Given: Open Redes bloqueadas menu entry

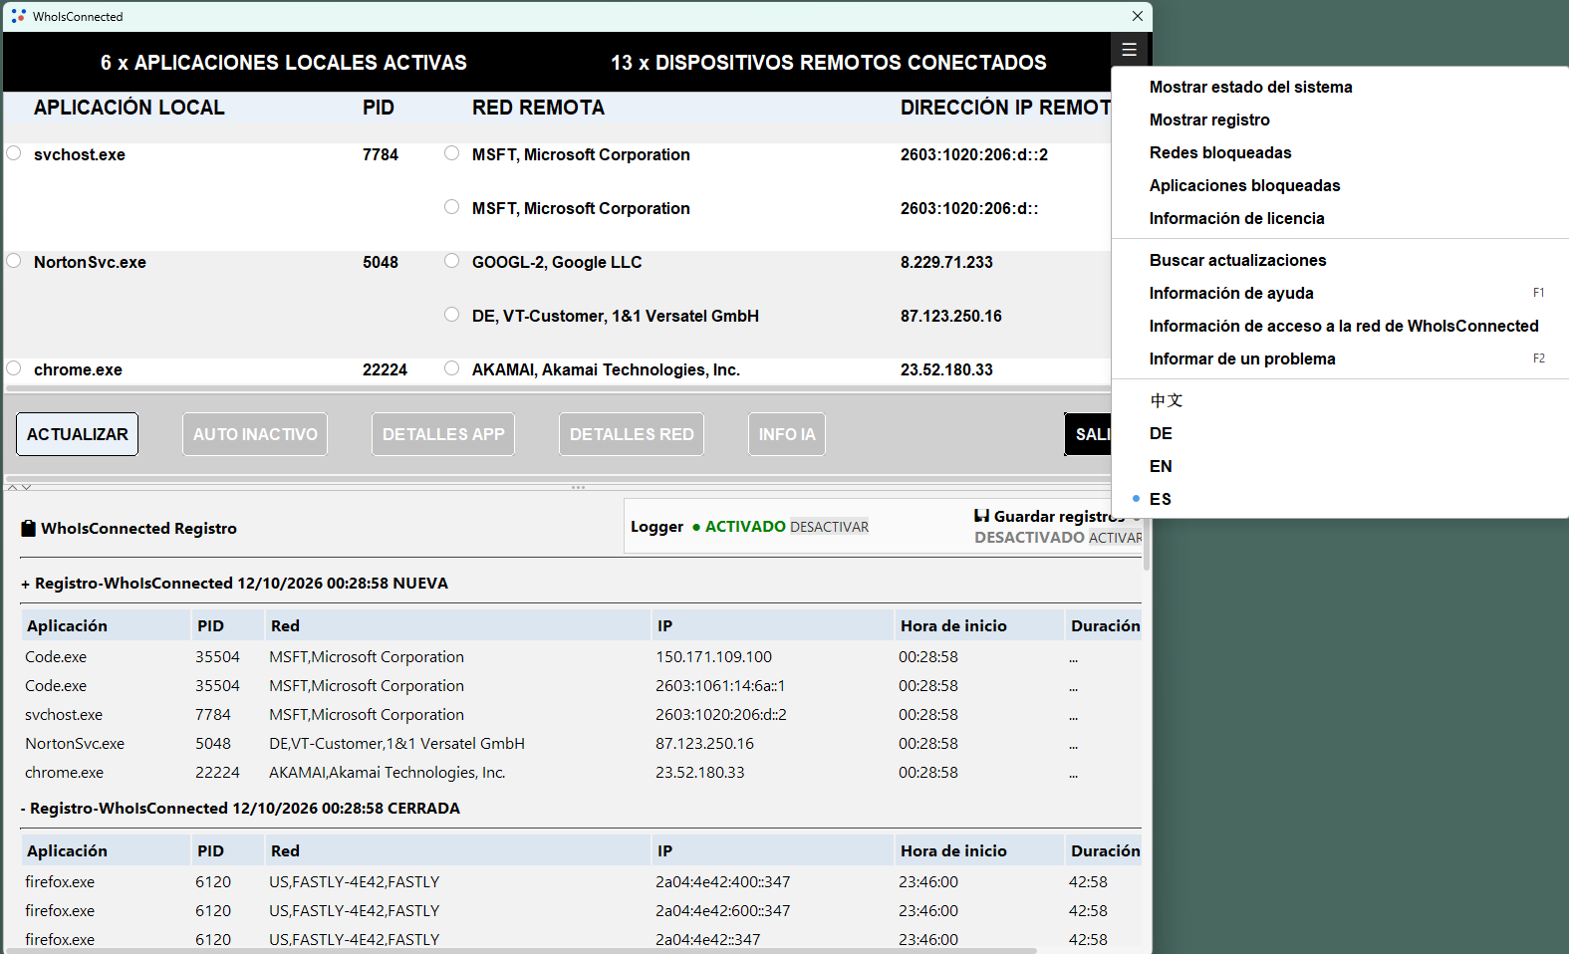Looking at the screenshot, I should click(1340, 152).
